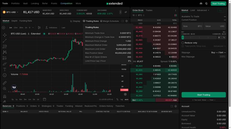This screenshot has height=129, width=231.
Task: Select the crosshair cursor tool
Action: [x=5, y=35]
